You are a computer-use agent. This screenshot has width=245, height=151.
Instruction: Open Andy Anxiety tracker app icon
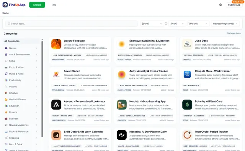pos(122,74)
